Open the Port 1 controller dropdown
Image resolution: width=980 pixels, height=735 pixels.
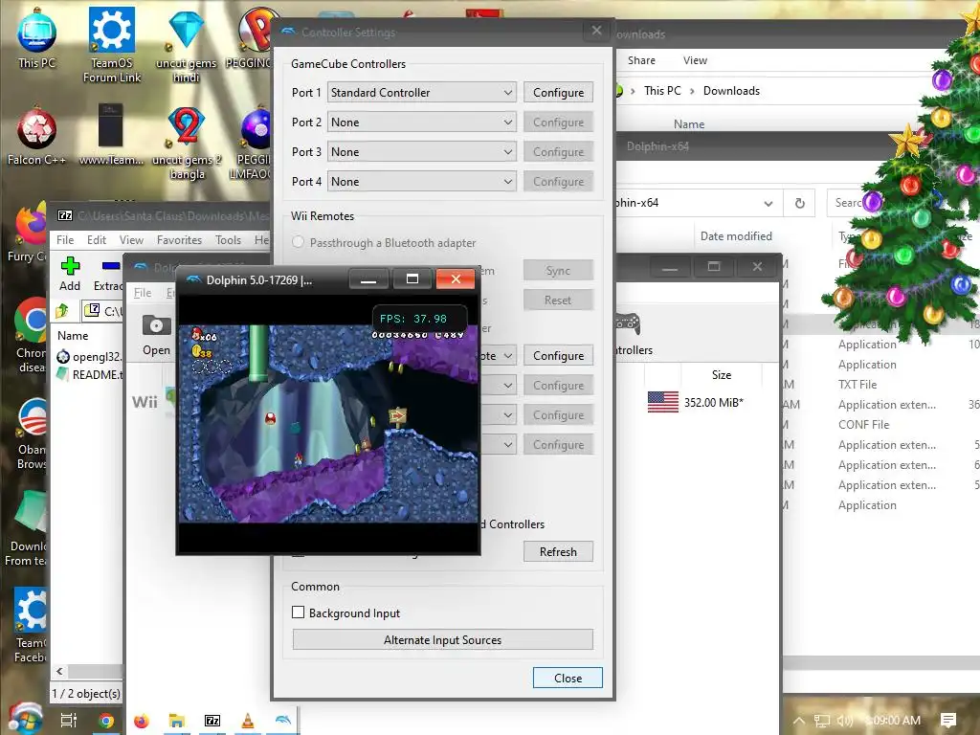point(422,93)
